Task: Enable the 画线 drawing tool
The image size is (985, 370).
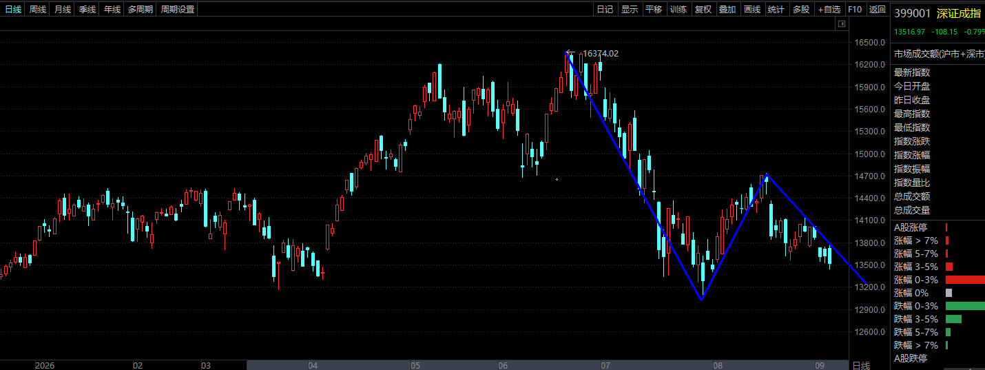Action: click(x=752, y=9)
